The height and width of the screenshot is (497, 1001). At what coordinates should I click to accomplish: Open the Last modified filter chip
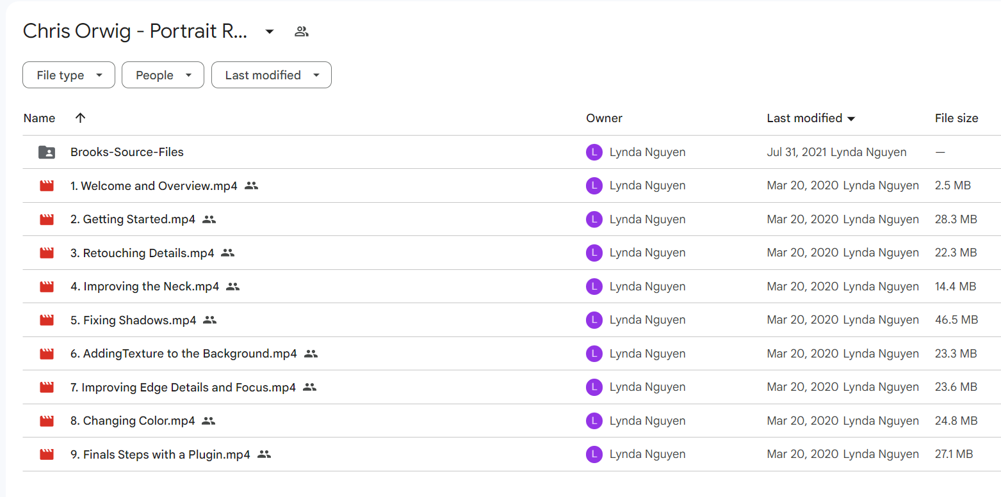click(272, 75)
